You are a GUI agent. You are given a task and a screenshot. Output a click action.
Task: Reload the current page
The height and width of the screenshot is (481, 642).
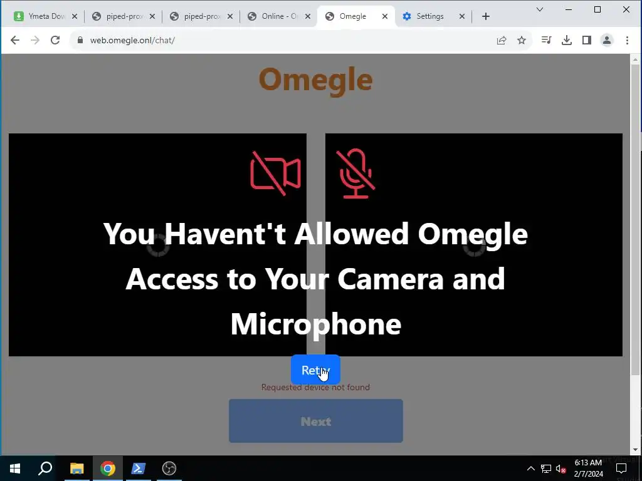click(55, 40)
